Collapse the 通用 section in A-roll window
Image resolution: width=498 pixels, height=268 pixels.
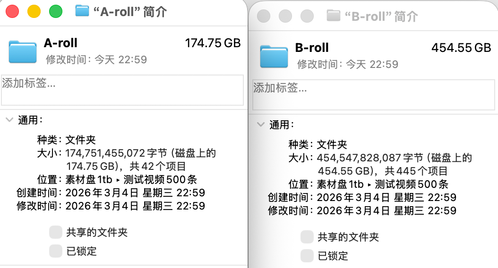point(9,120)
